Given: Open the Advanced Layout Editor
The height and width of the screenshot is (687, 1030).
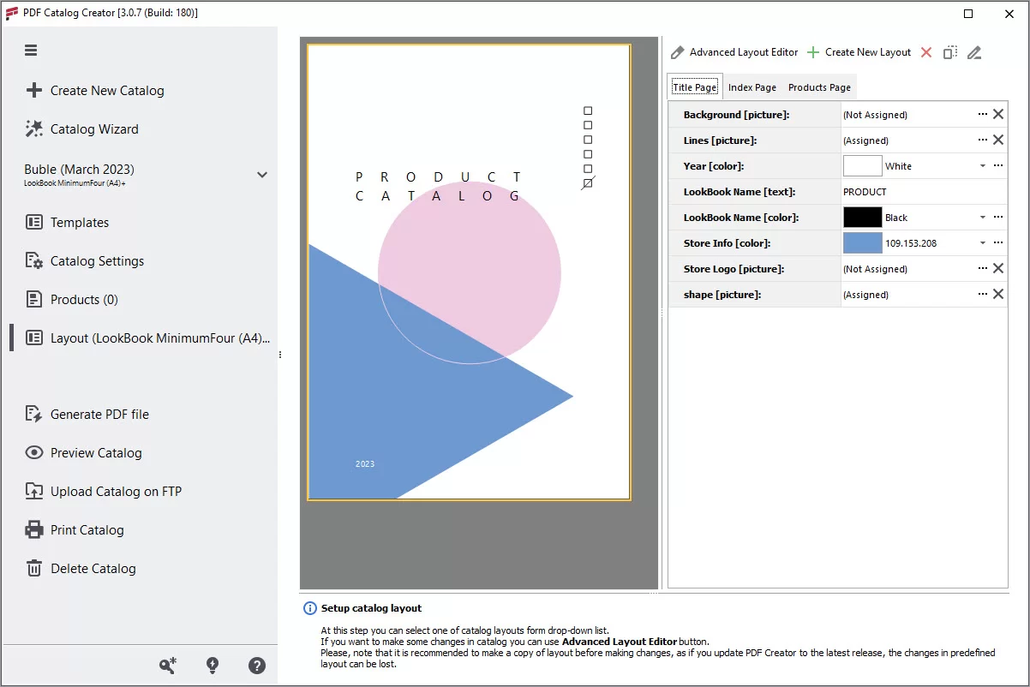Looking at the screenshot, I should pos(734,52).
